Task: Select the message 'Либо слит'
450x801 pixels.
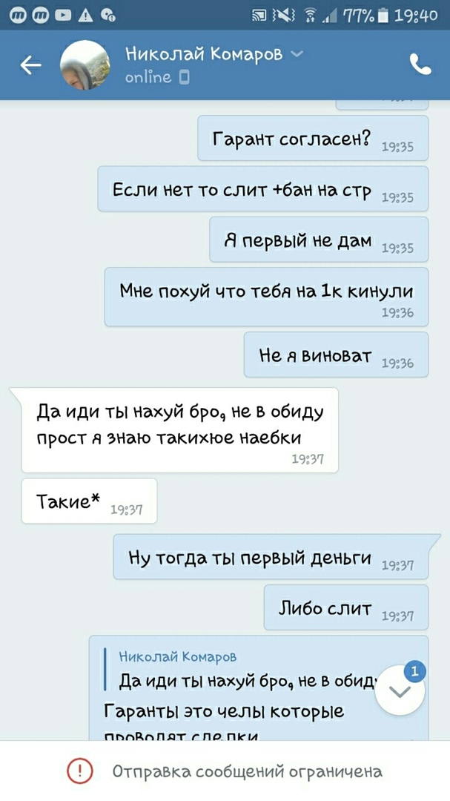Action: tap(346, 607)
